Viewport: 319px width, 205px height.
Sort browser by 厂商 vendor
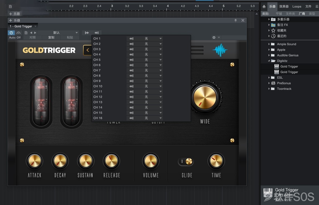pos(302,14)
